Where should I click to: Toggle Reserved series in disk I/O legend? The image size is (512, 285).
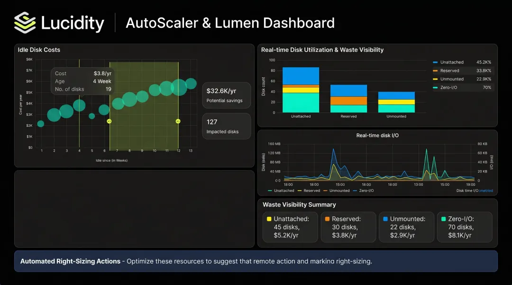pos(309,191)
